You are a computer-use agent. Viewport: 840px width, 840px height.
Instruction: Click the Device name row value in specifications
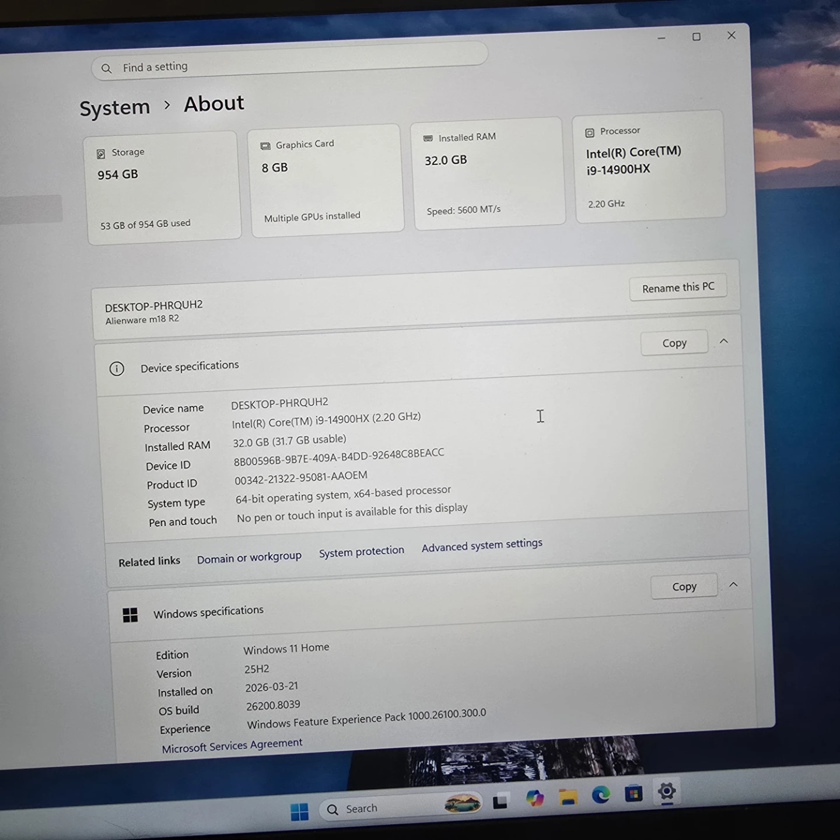tap(279, 403)
